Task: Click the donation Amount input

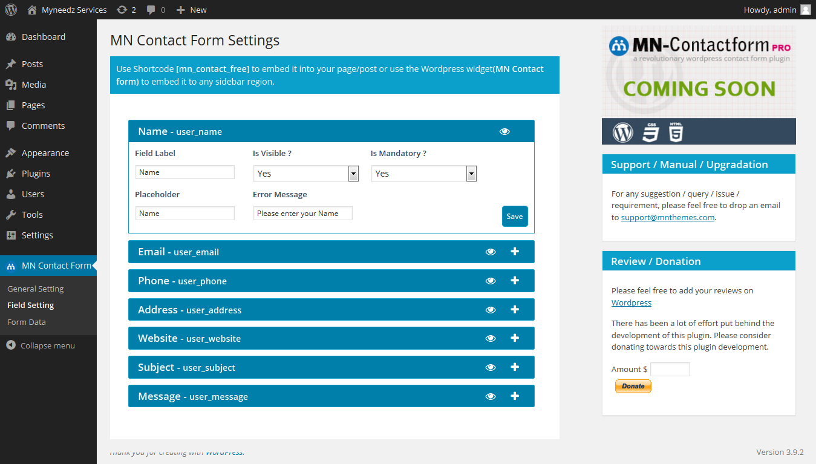Action: click(x=670, y=370)
